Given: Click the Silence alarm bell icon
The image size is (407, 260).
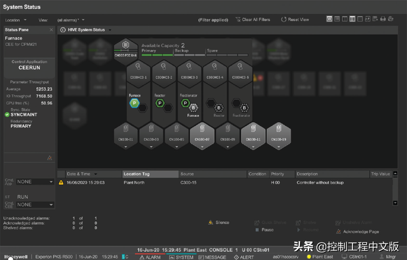Looking at the screenshot, I should [210, 222].
